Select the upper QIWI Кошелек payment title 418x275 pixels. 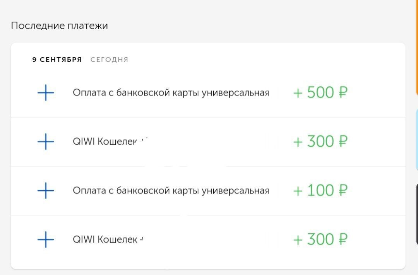point(105,142)
